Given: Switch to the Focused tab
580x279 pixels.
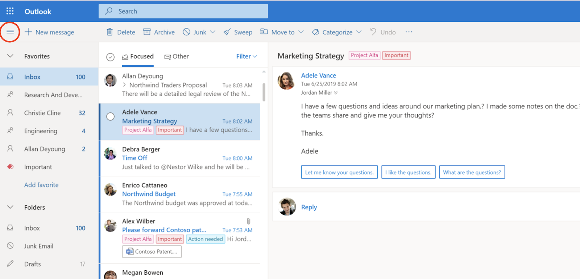Looking at the screenshot, I should coord(138,56).
